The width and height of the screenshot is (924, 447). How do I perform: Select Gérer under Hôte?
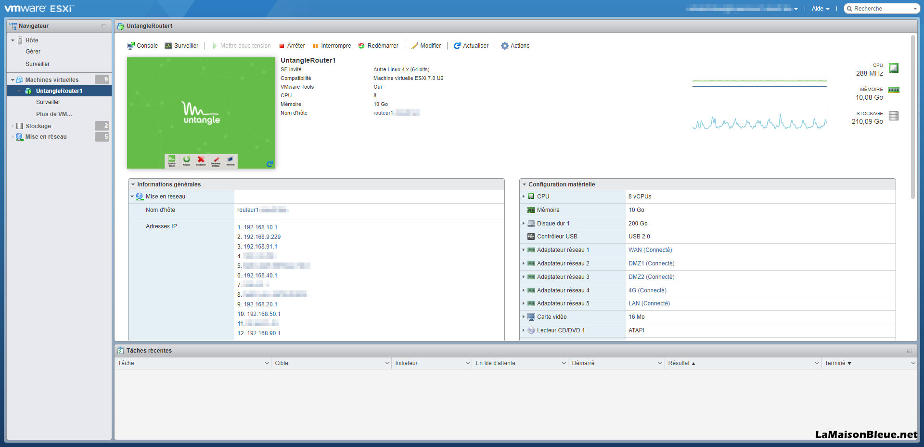[x=33, y=52]
